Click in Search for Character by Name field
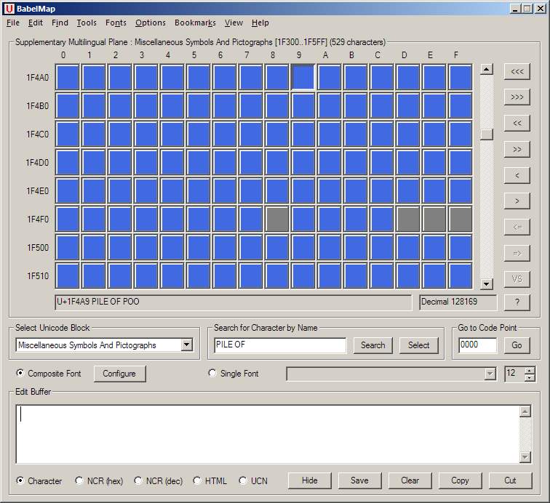Image resolution: width=550 pixels, height=503 pixels. point(280,345)
